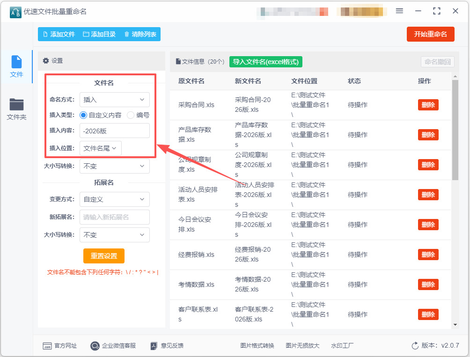
Task: Start renaming with 开始重命名 button
Action: (x=430, y=34)
